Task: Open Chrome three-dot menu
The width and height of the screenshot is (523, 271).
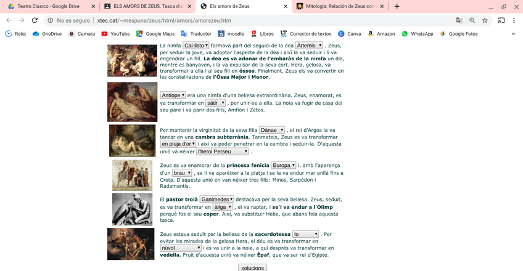Action: coord(514,20)
